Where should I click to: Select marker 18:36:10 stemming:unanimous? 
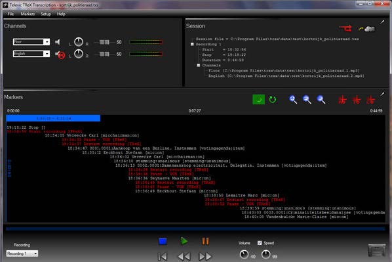click(x=172, y=161)
